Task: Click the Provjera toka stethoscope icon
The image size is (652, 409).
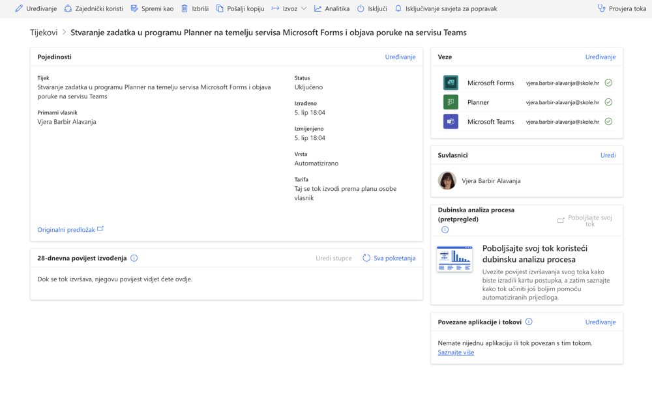Action: (601, 8)
